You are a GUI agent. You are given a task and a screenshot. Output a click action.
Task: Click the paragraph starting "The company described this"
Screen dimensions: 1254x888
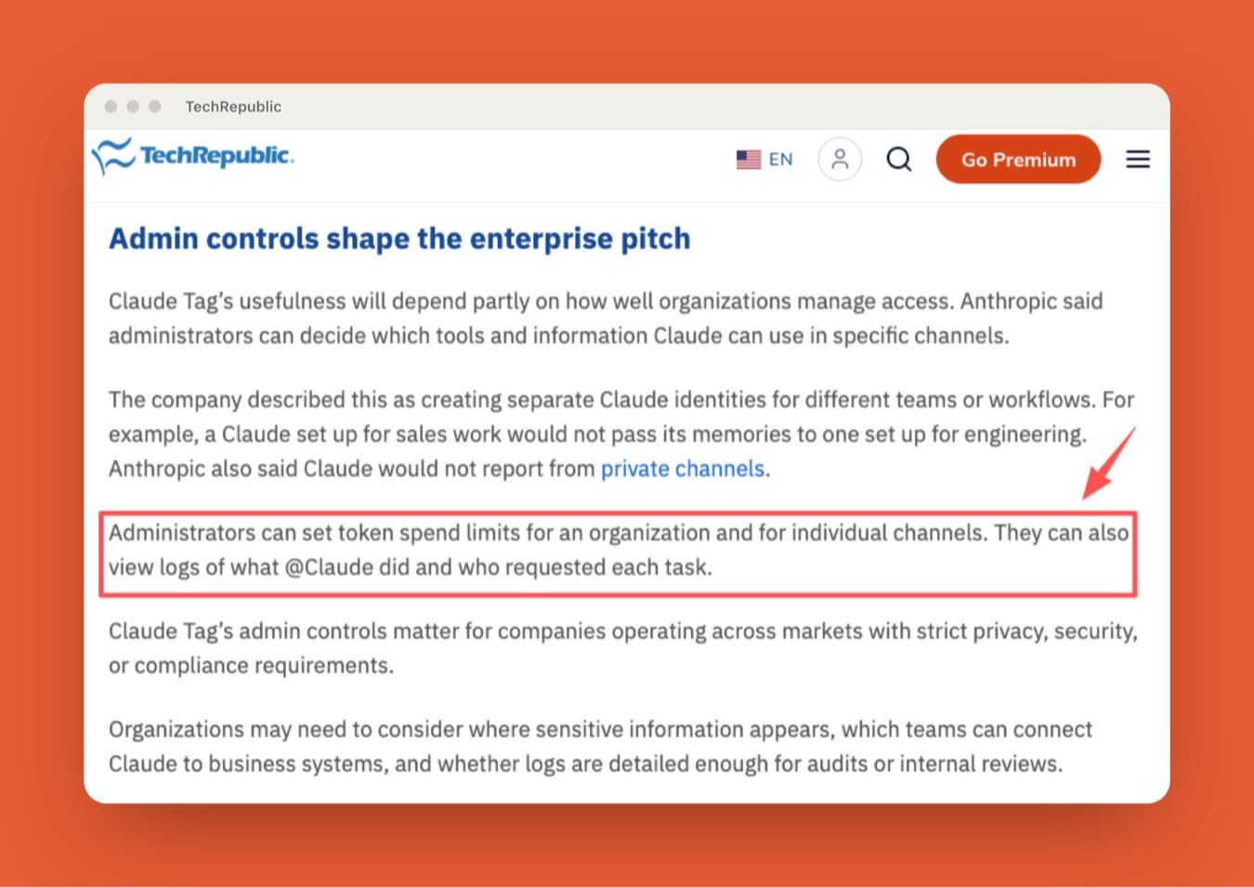[x=621, y=434]
